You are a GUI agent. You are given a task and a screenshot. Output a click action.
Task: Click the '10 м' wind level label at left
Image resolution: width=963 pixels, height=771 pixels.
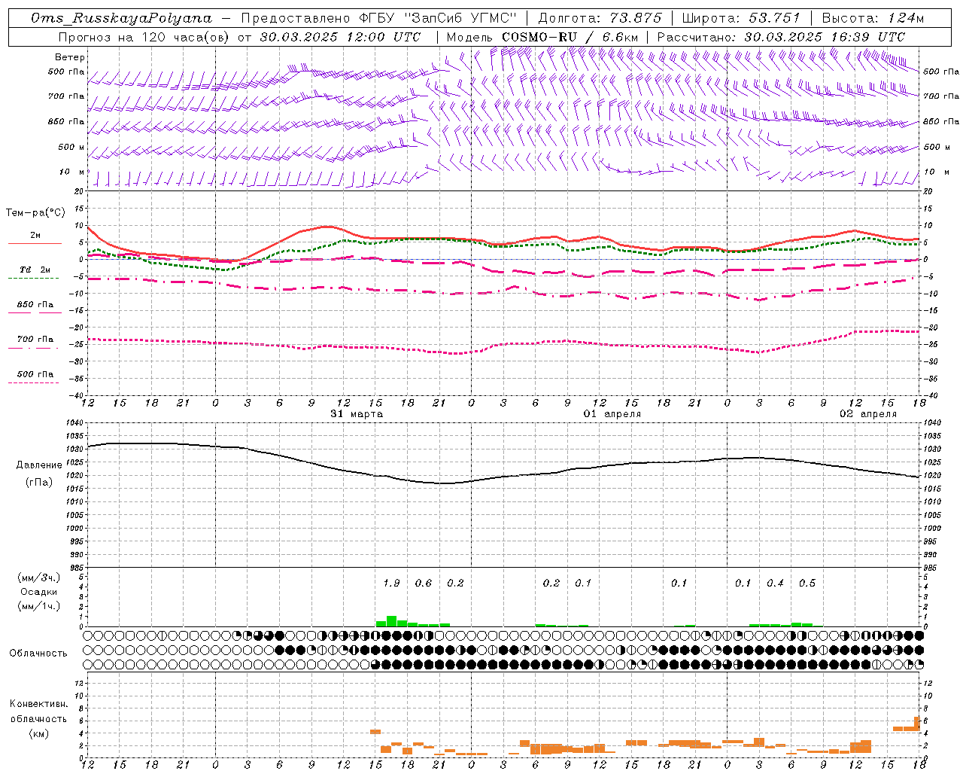pyautogui.click(x=72, y=172)
